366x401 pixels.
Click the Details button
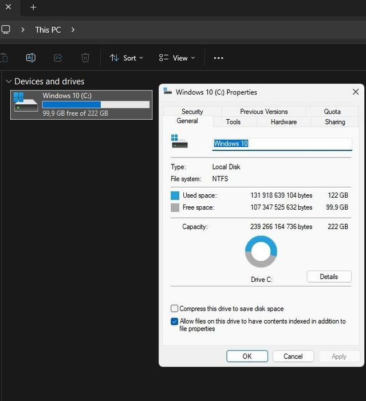pos(329,277)
